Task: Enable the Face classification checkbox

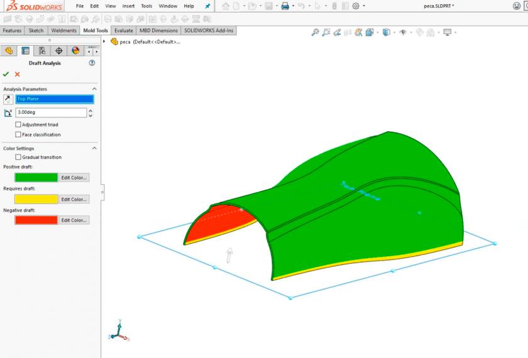Action: click(x=18, y=134)
